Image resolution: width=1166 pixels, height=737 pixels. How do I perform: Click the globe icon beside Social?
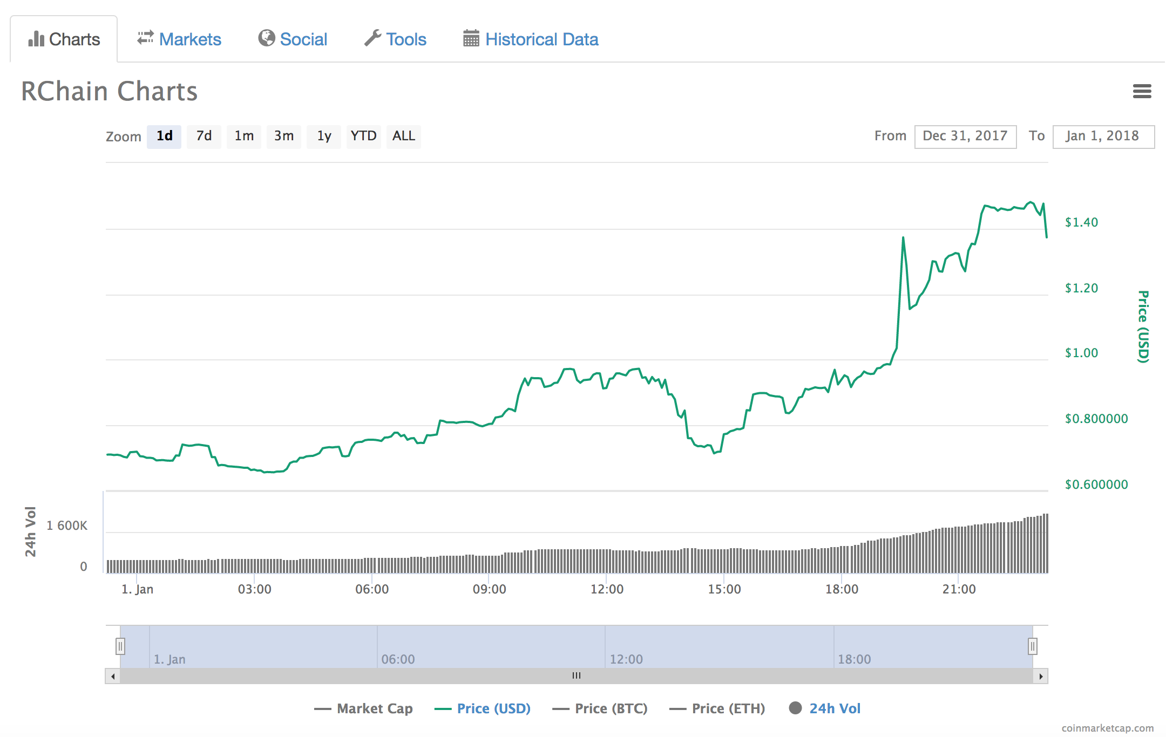click(267, 38)
